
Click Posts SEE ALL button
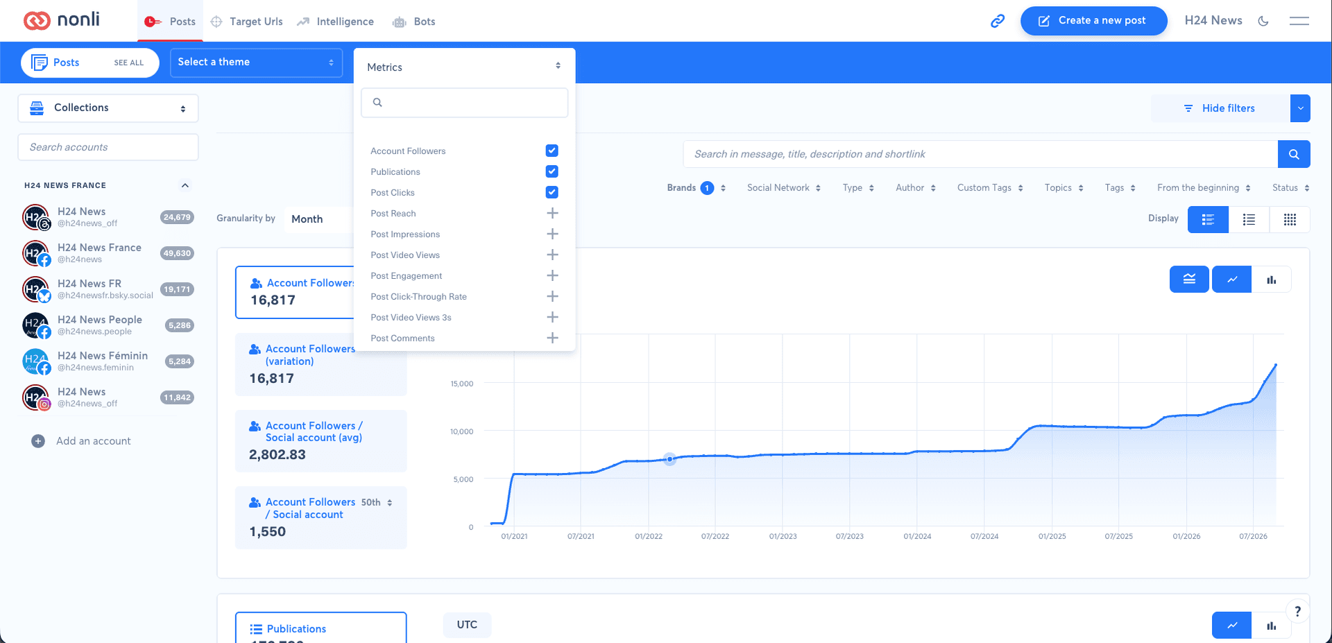click(89, 62)
